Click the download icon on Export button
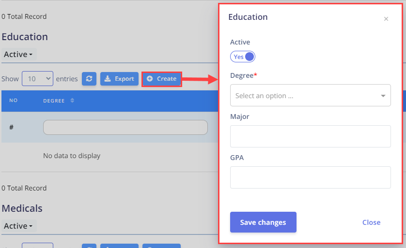This screenshot has height=248, width=406. 108,79
